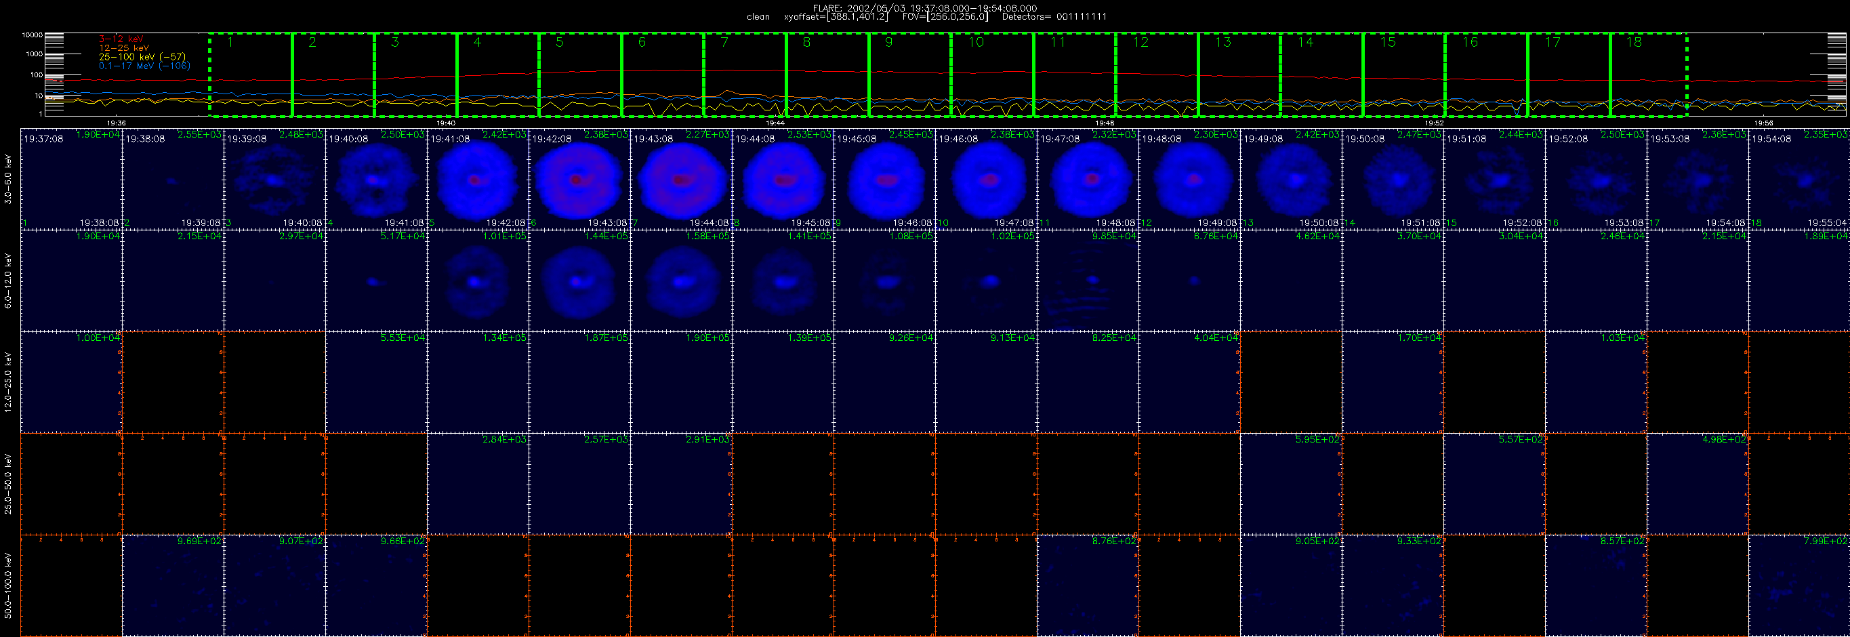The height and width of the screenshot is (637, 1850).
Task: Open the 12.0-25.0 keV image labeled 1.70E+04
Action: click(1393, 382)
